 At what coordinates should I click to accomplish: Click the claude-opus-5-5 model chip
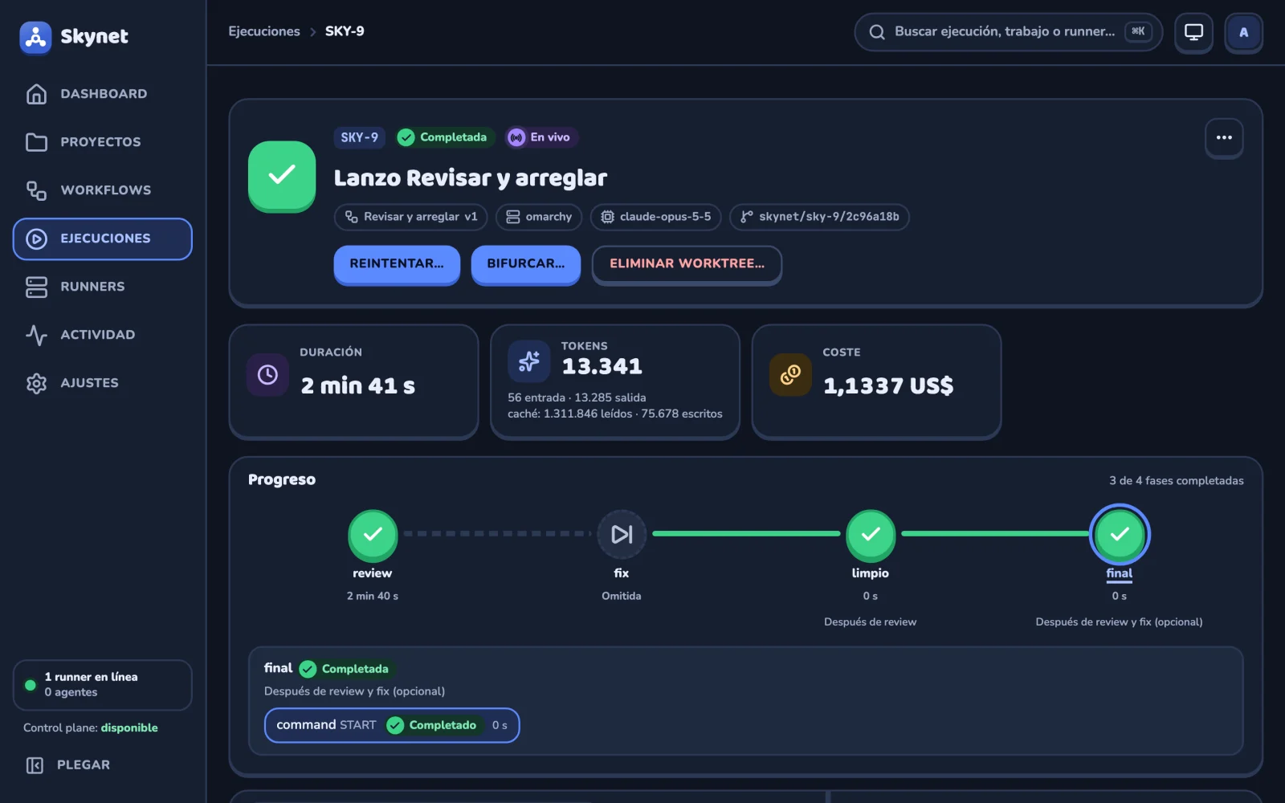pyautogui.click(x=655, y=217)
